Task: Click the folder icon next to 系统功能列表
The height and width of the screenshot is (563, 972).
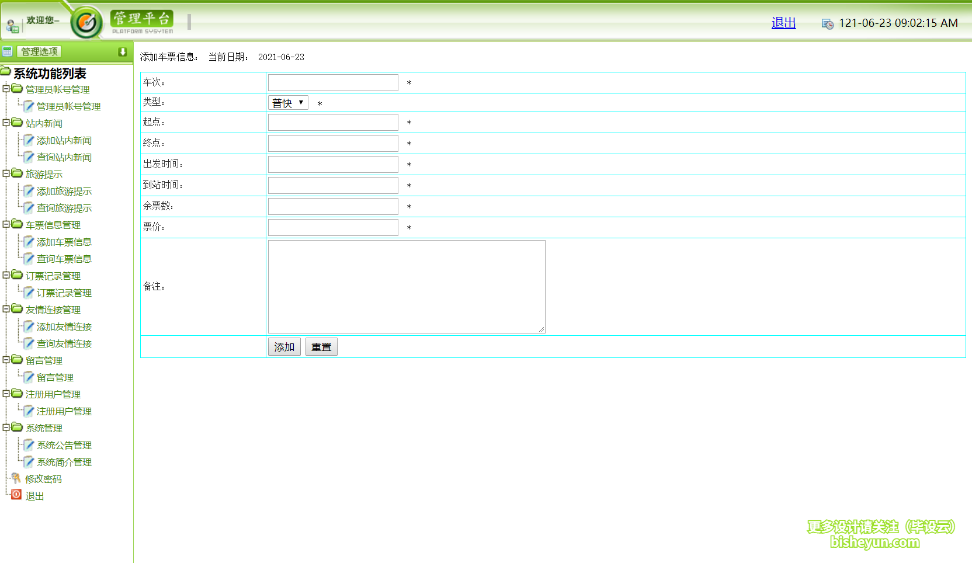Action: coord(6,72)
